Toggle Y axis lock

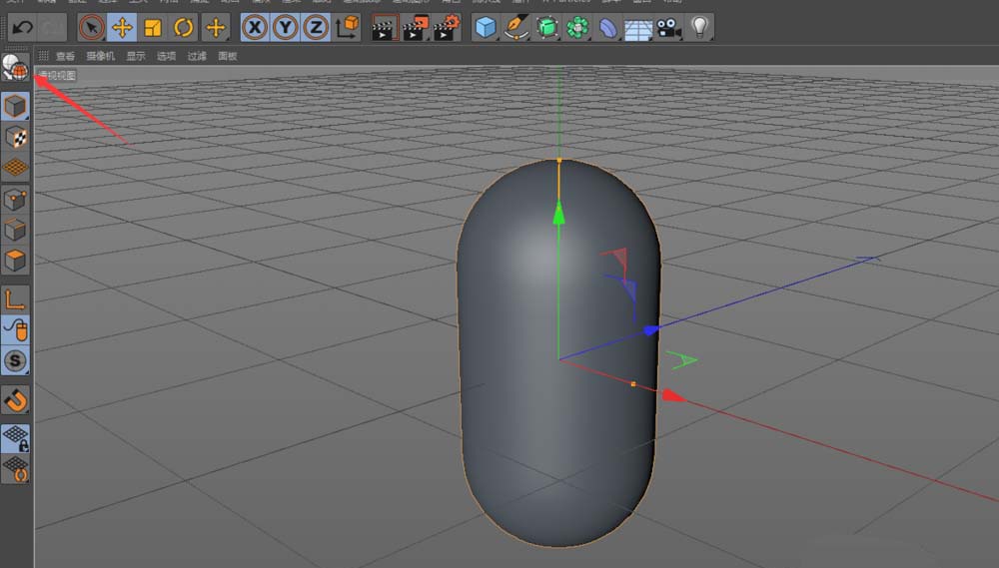[286, 27]
